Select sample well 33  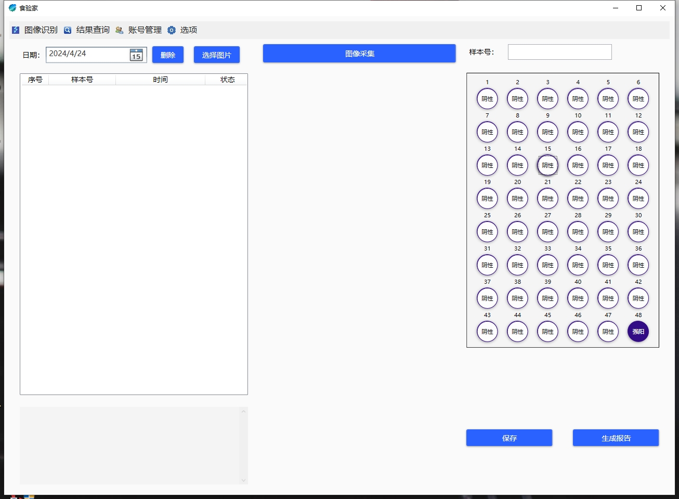tap(547, 265)
